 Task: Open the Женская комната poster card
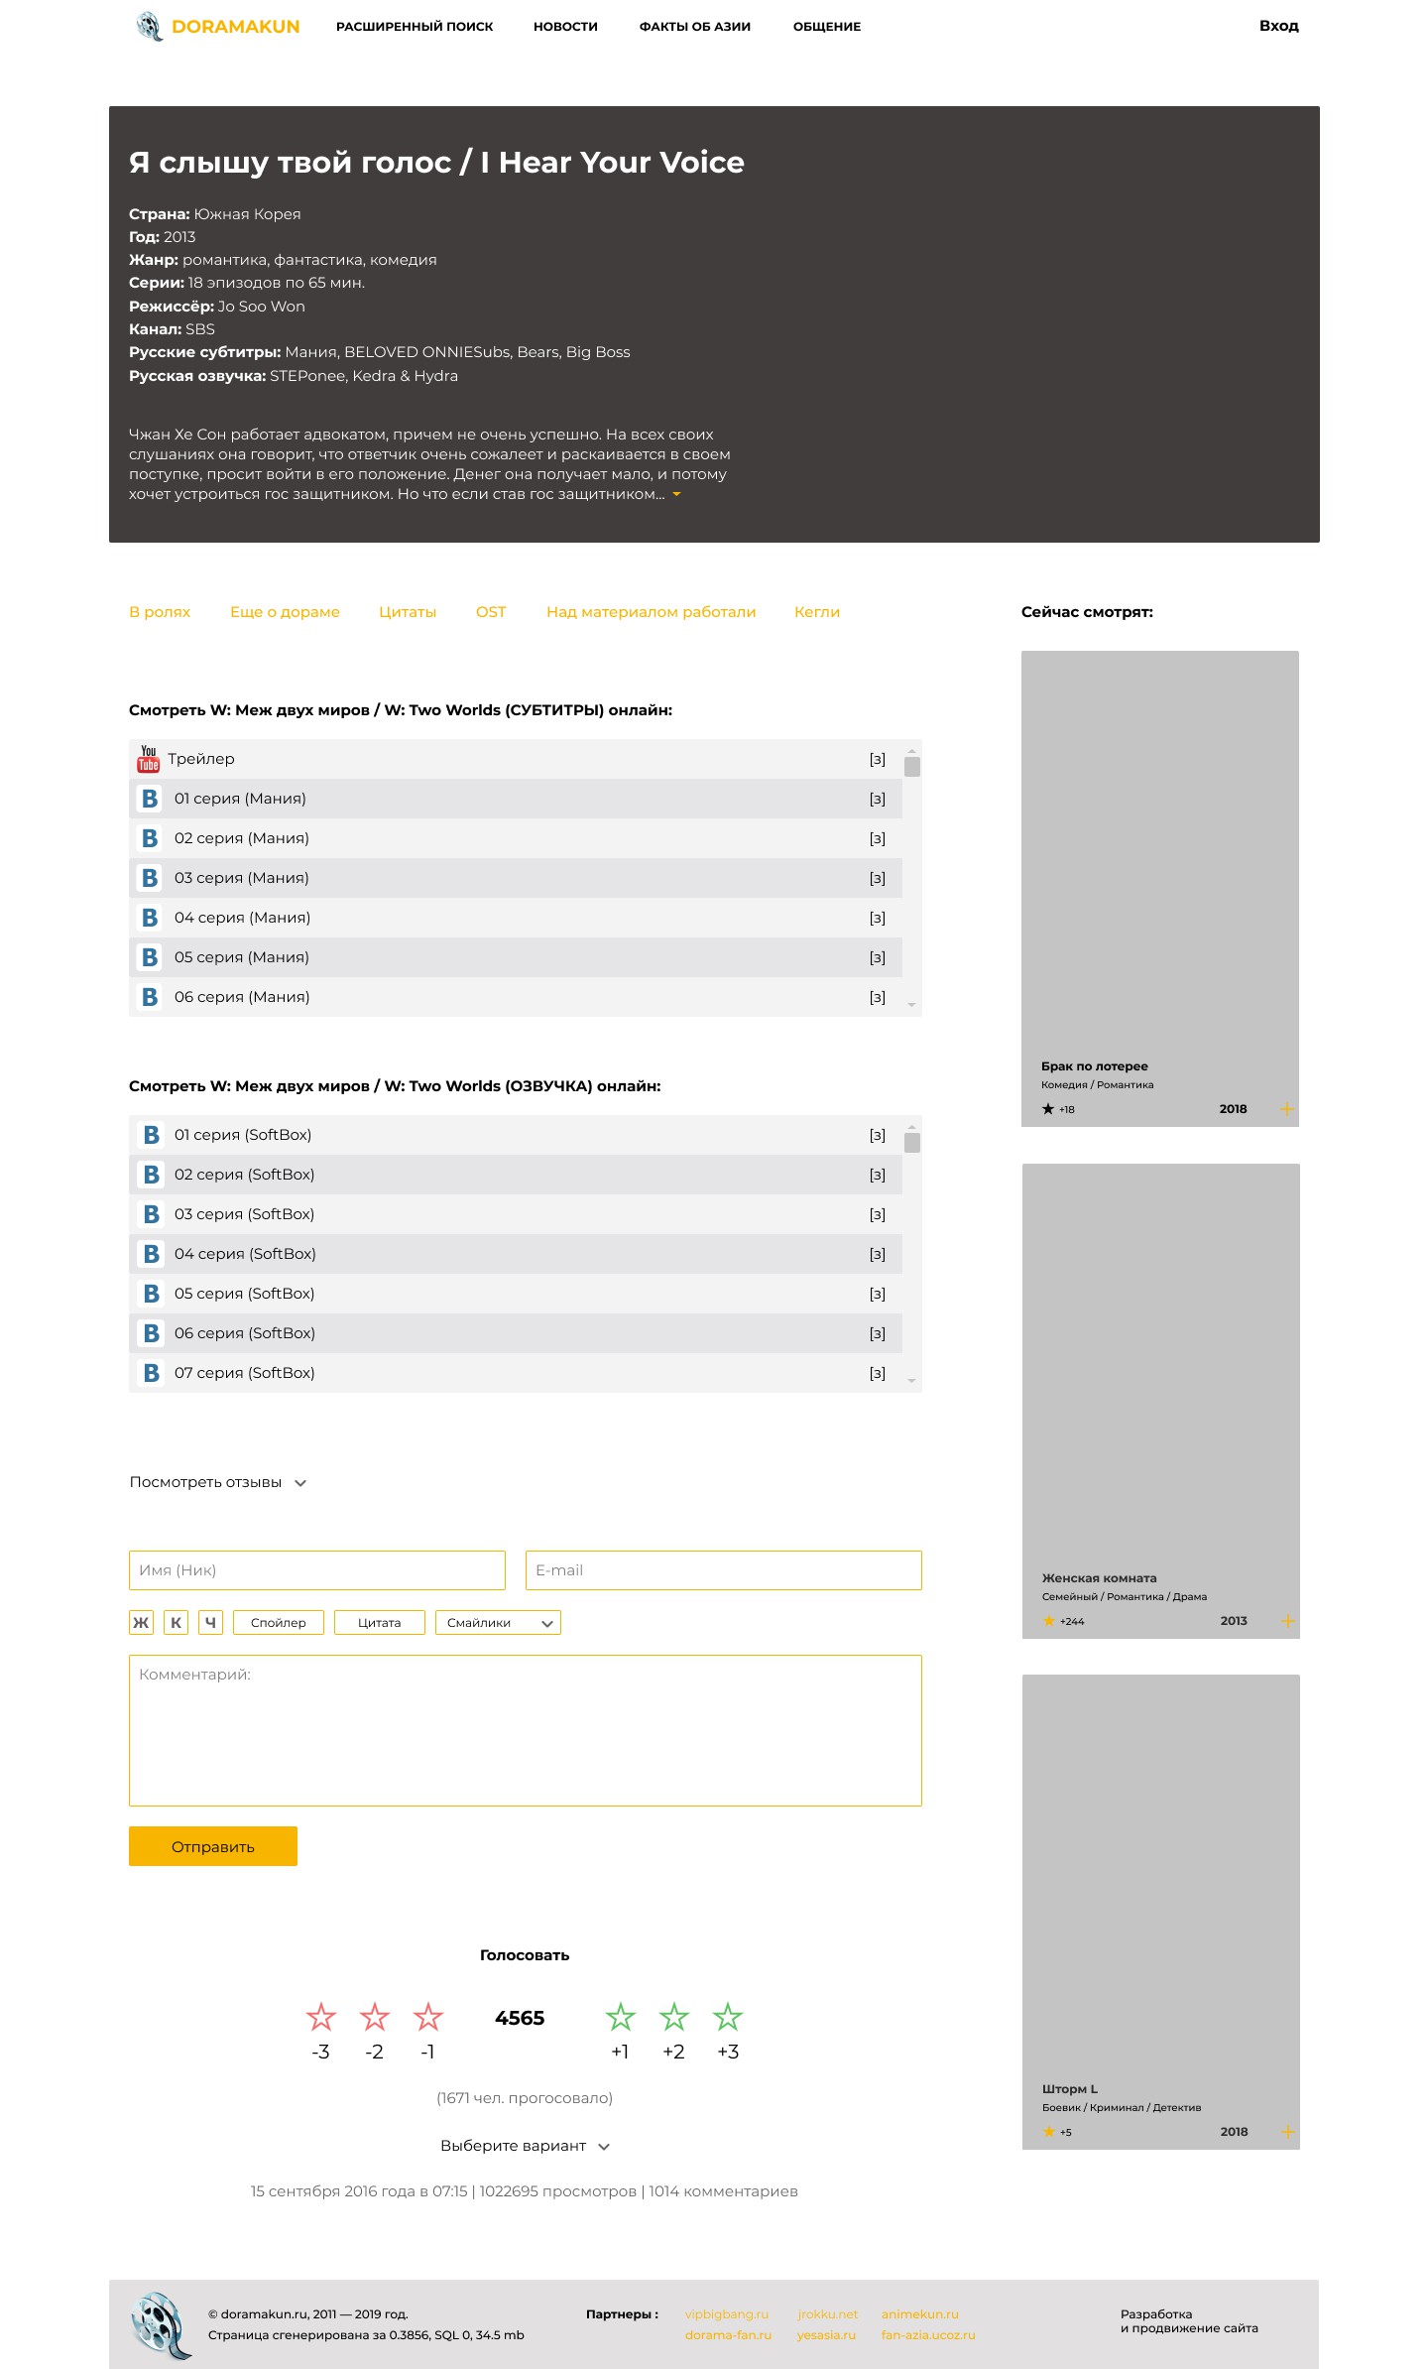(1161, 1401)
